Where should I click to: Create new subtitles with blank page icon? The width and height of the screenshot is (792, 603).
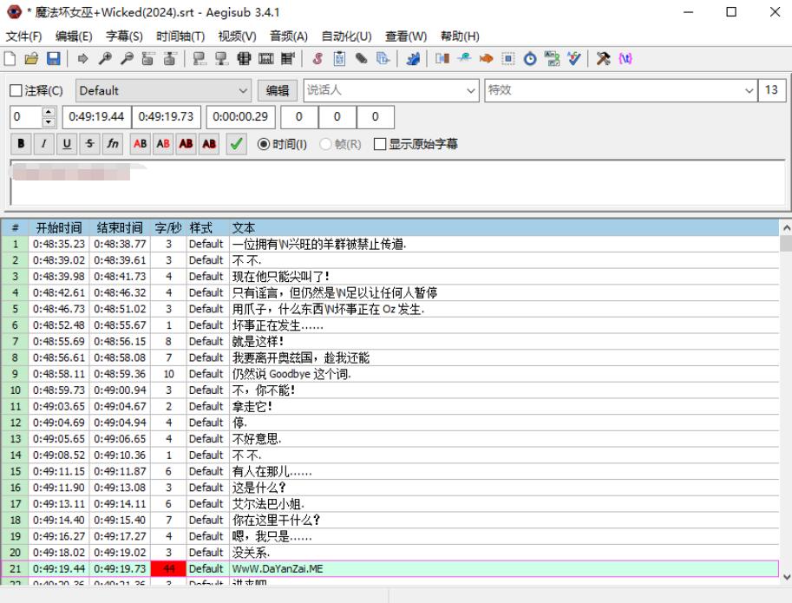(x=10, y=59)
